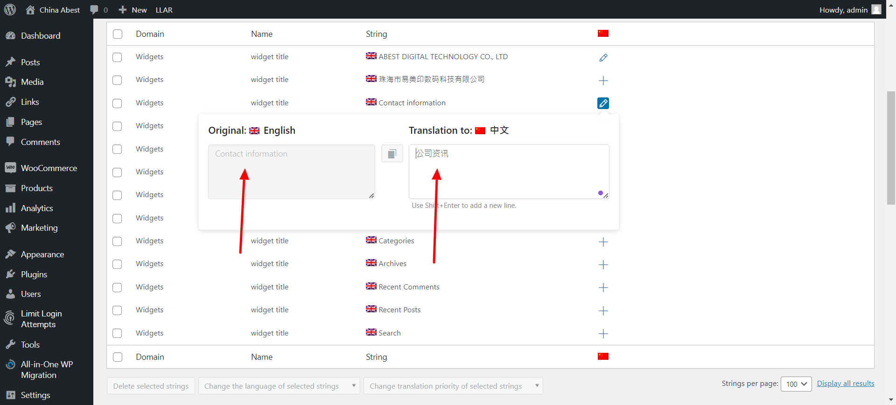Sort by Name column header
This screenshot has width=896, height=405.
tap(262, 34)
